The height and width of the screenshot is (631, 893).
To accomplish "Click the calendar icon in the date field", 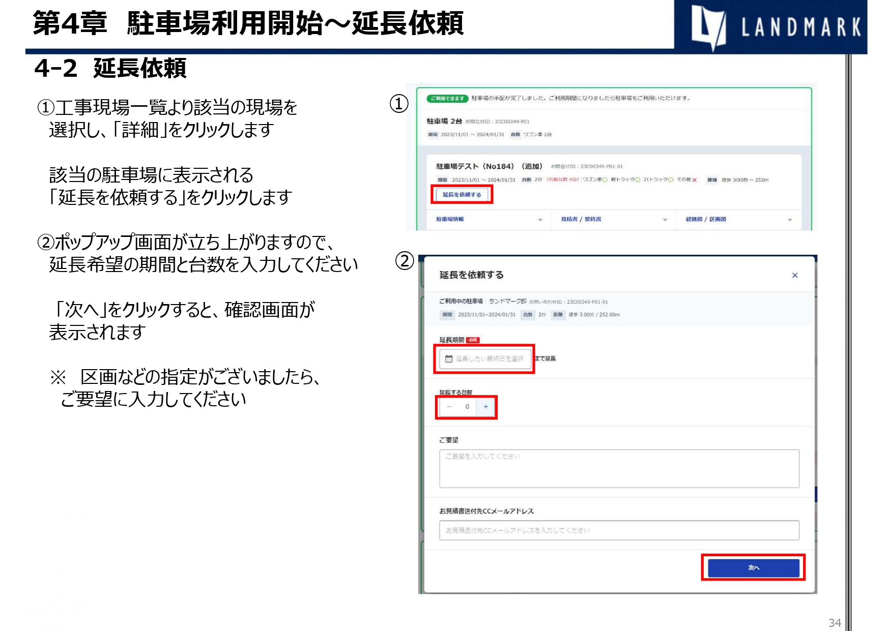I will pos(449,359).
